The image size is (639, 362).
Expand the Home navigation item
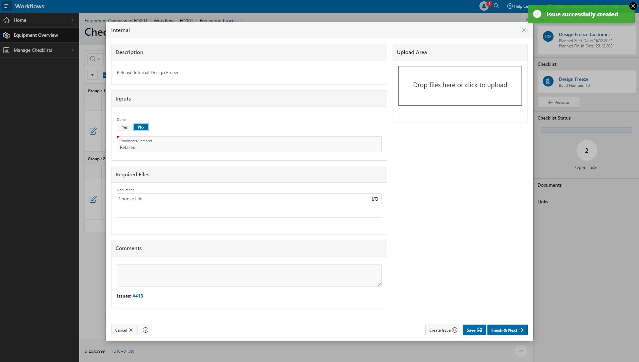[72, 20]
